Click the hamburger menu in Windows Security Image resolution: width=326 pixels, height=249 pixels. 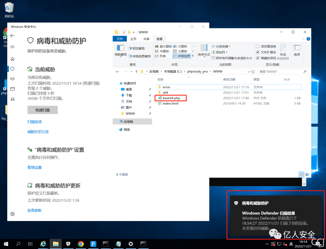12,47
